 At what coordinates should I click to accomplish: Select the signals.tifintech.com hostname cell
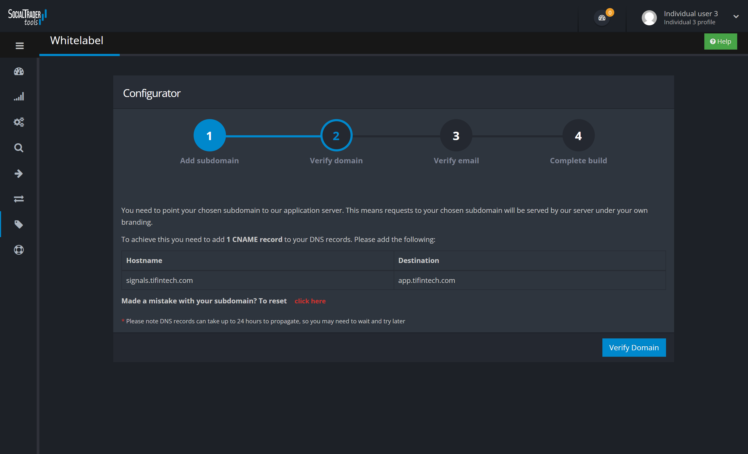point(159,280)
